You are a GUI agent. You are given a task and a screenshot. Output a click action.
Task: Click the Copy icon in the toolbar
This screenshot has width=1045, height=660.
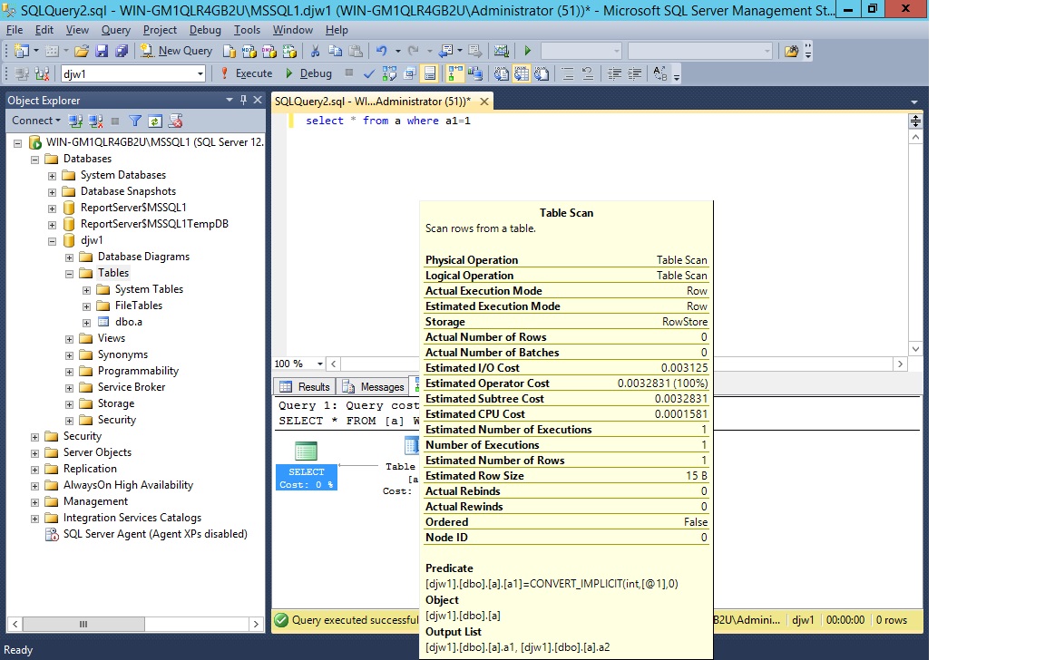tap(336, 52)
